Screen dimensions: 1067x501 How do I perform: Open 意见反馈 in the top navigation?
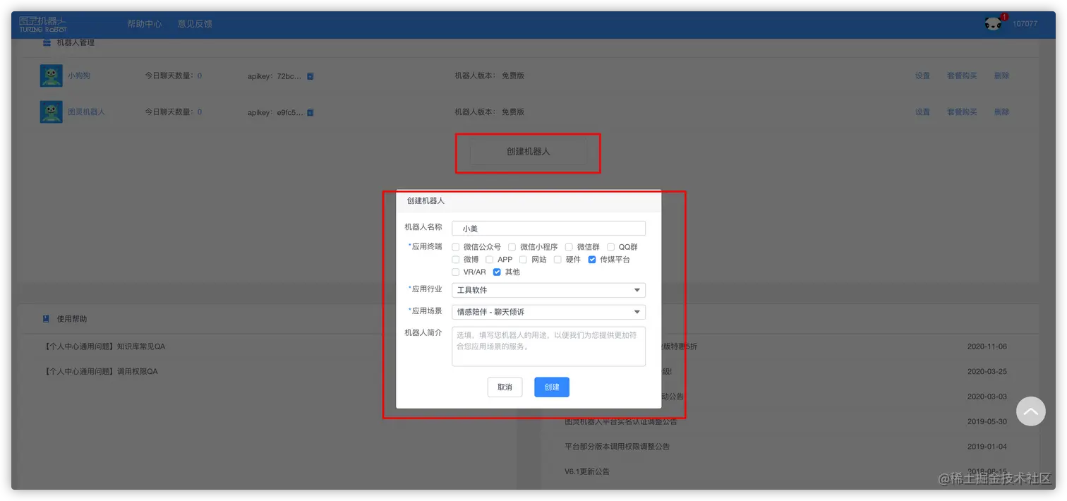tap(195, 24)
